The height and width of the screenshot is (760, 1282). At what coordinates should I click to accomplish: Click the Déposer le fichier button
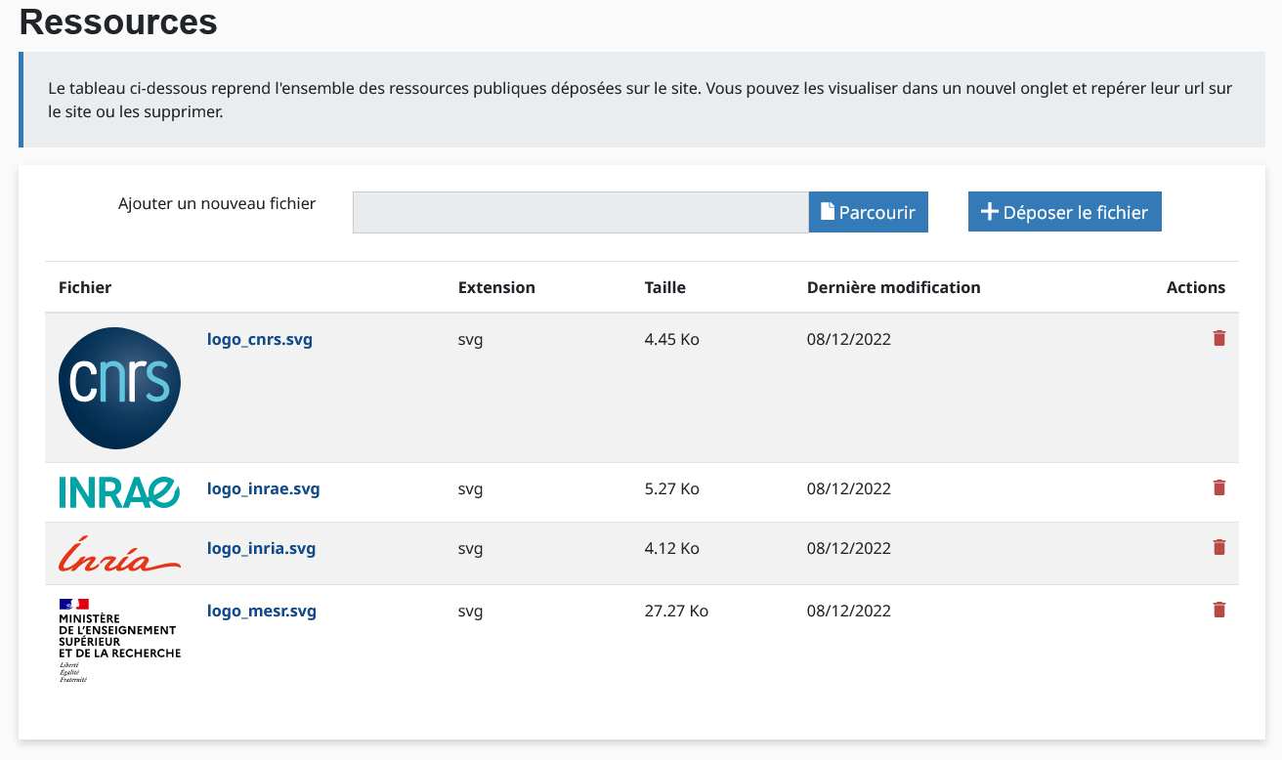pyautogui.click(x=1065, y=212)
